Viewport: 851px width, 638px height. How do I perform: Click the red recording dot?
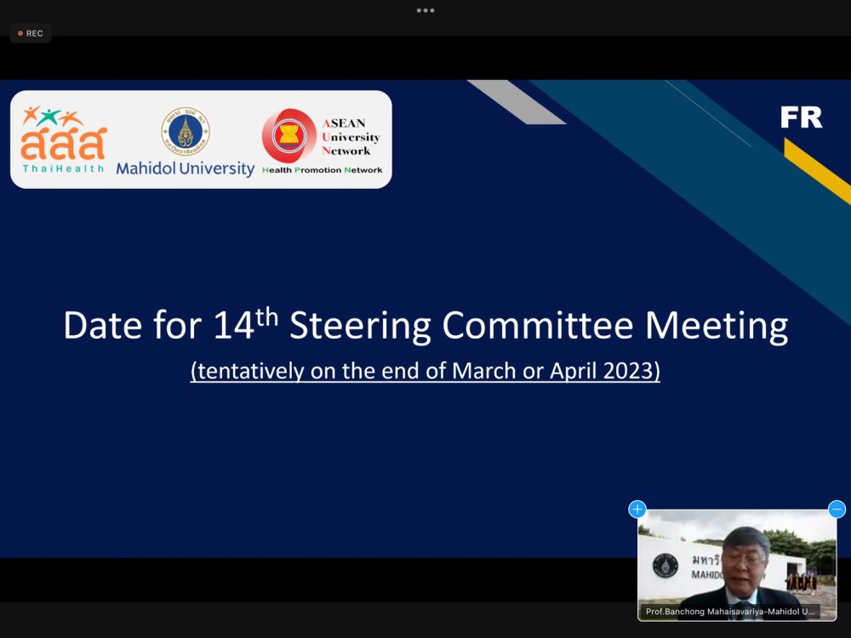20,33
